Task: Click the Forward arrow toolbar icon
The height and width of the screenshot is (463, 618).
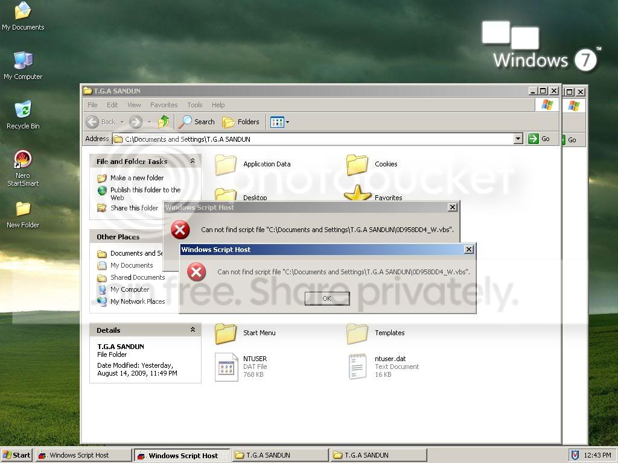Action: click(x=136, y=122)
